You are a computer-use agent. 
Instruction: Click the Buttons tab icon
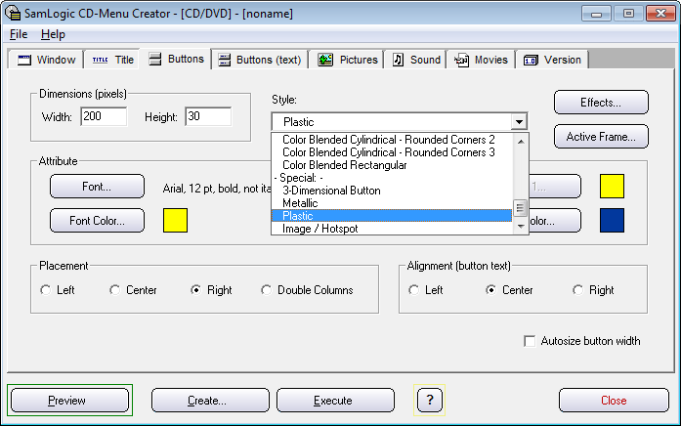click(155, 59)
